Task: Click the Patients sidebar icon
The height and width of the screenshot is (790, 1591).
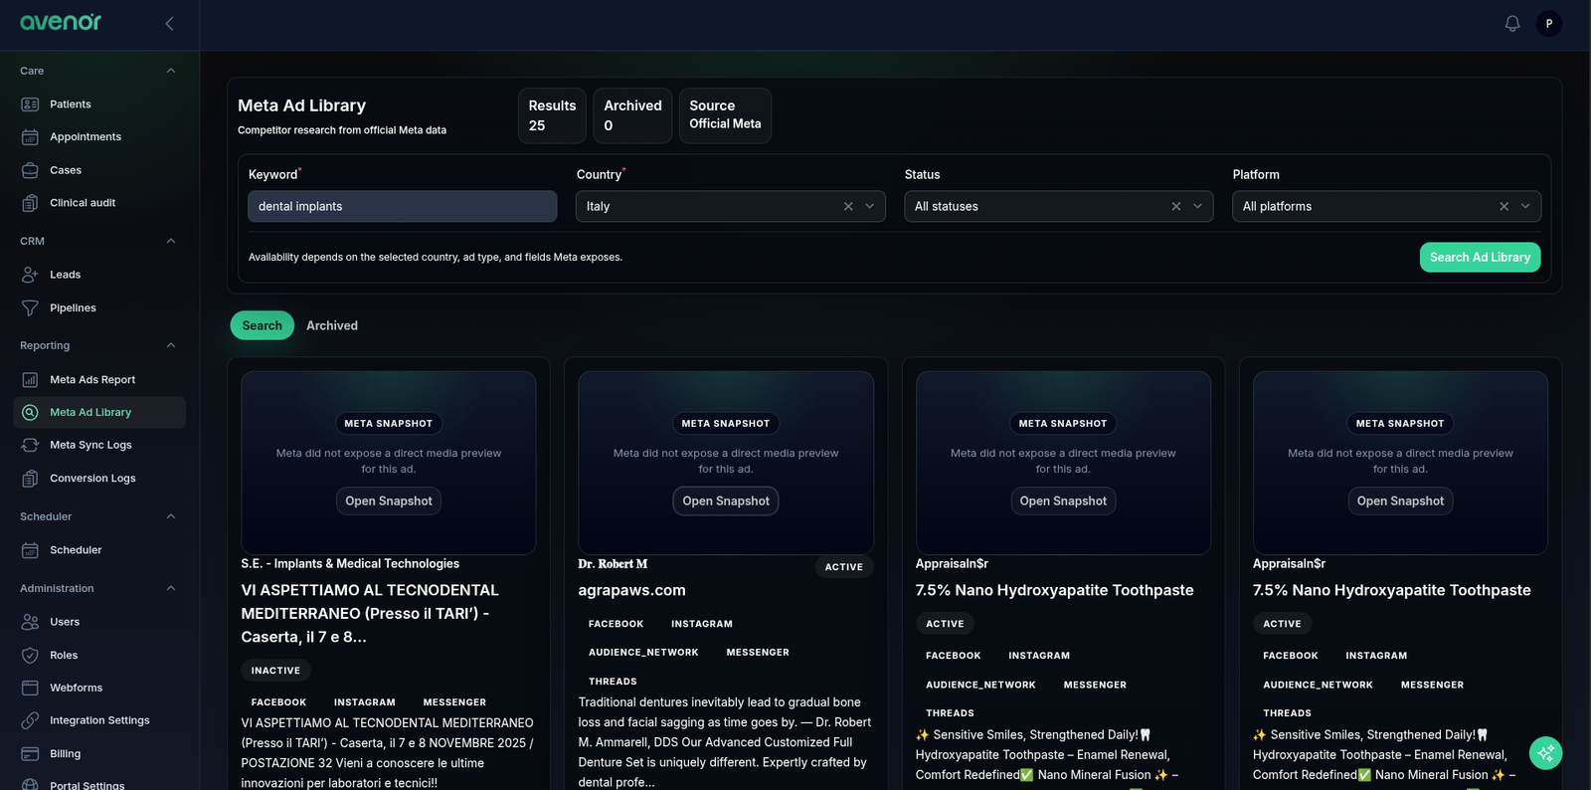Action: click(30, 104)
